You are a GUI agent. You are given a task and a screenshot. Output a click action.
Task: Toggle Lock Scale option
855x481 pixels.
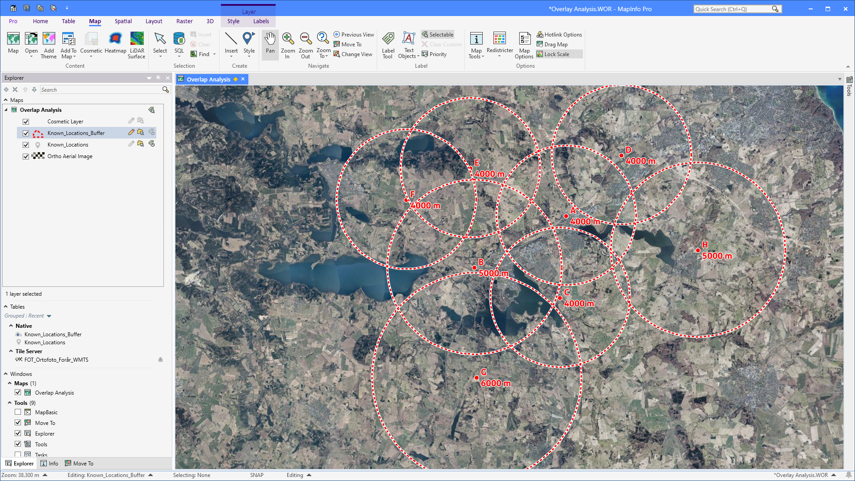tap(559, 54)
